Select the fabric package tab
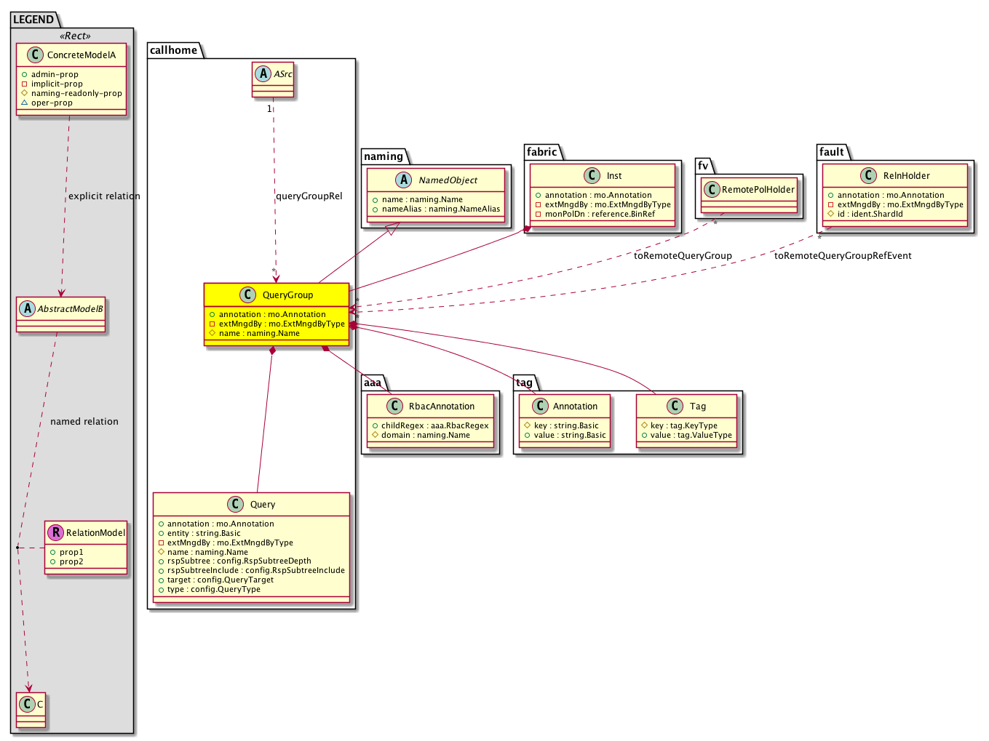Viewport: 989px width, 741px height. [542, 152]
